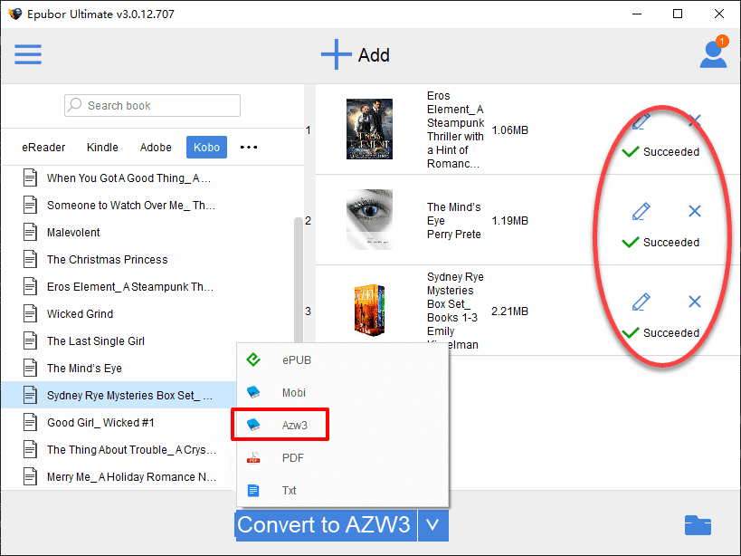Screen dimensions: 741x556
Task: Click Azw3 format book icon
Action: tap(253, 425)
